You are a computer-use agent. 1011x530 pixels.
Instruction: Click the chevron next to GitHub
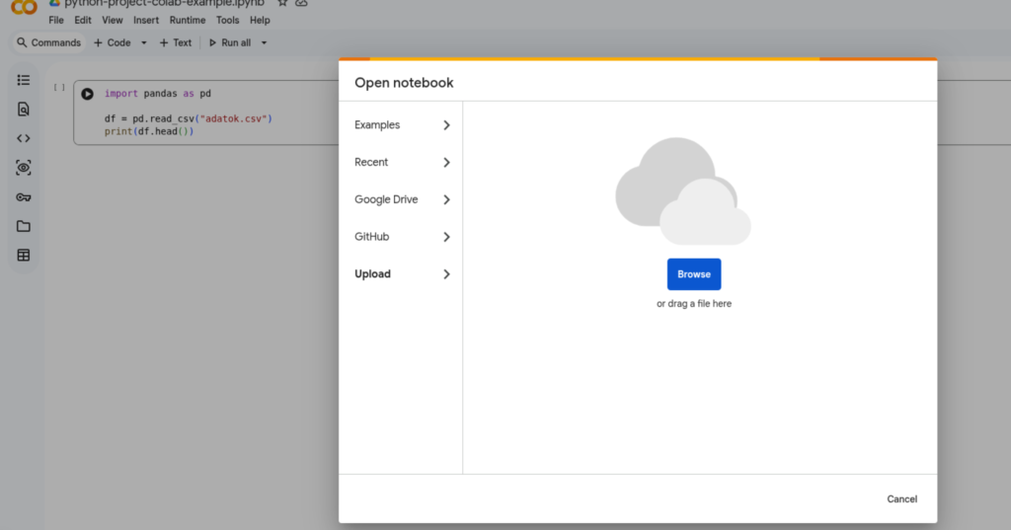[x=446, y=237]
